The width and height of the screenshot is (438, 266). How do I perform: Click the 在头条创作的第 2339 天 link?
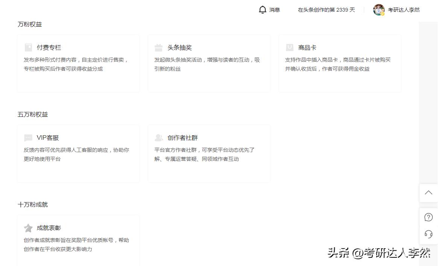click(326, 9)
